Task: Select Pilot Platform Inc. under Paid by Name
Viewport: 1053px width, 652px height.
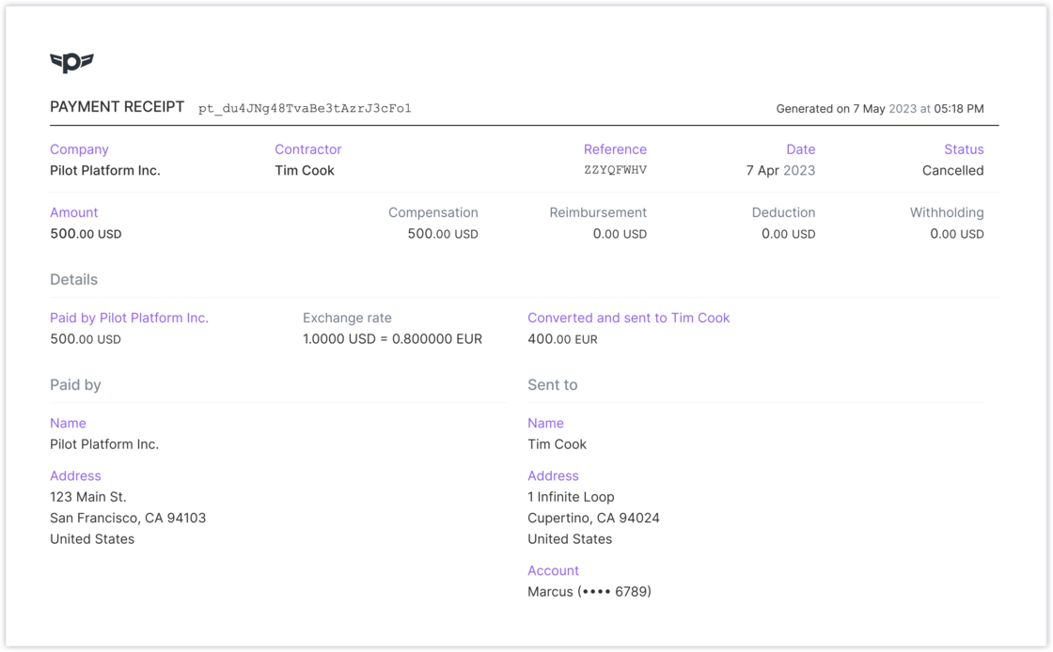Action: [x=104, y=444]
